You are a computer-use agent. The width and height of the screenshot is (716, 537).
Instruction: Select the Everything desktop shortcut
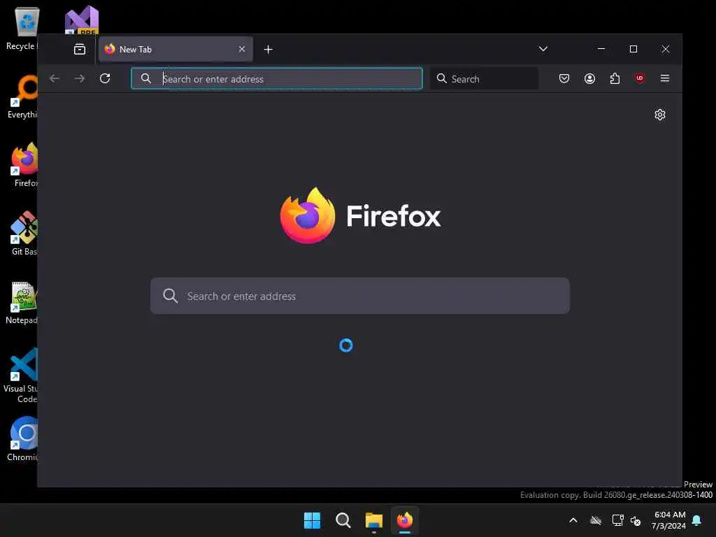(x=22, y=96)
